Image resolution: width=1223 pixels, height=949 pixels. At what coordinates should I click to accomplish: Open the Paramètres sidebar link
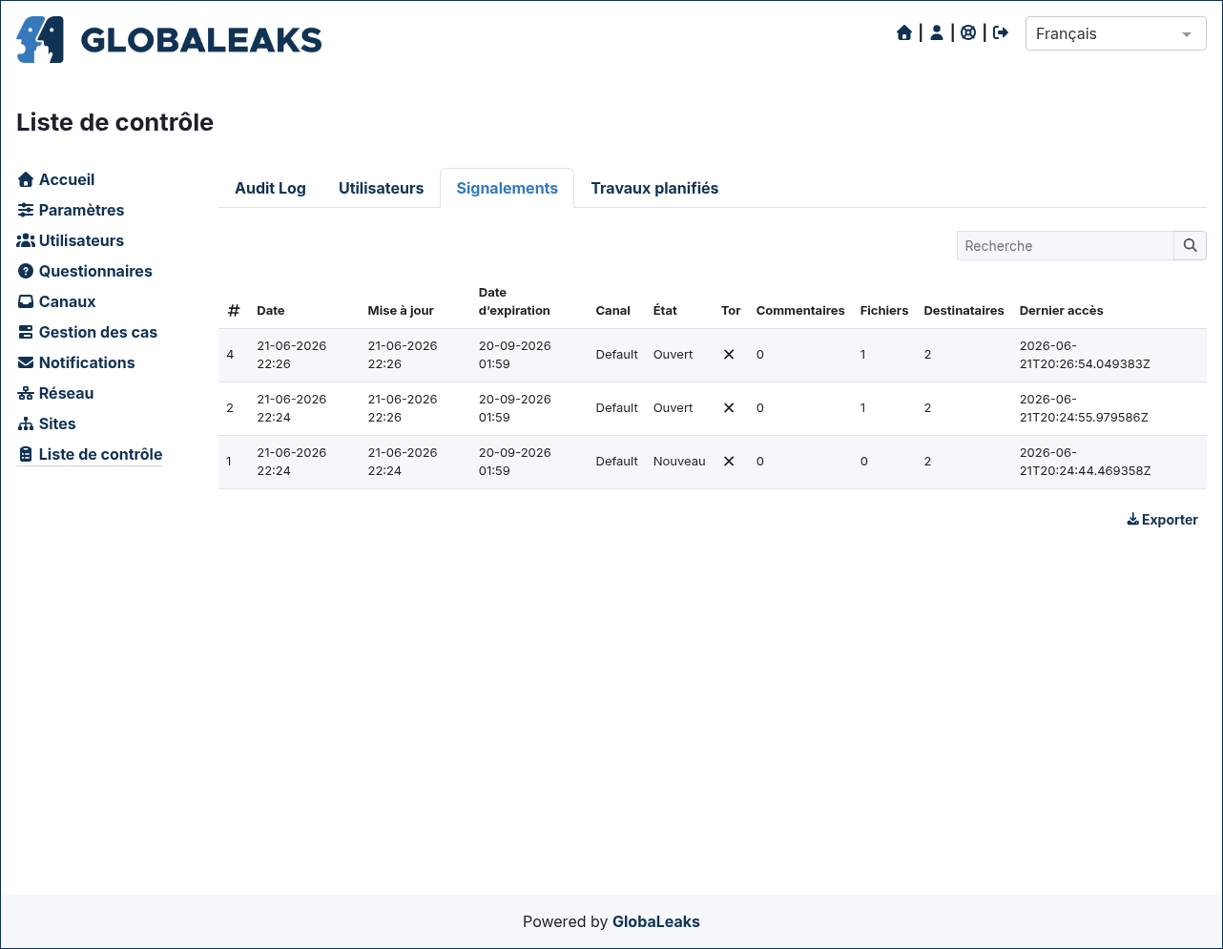click(81, 210)
